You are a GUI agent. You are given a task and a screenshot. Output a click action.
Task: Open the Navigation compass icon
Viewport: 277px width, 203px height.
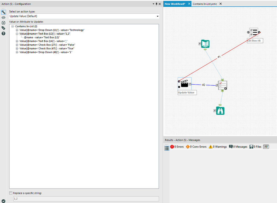point(3,23)
